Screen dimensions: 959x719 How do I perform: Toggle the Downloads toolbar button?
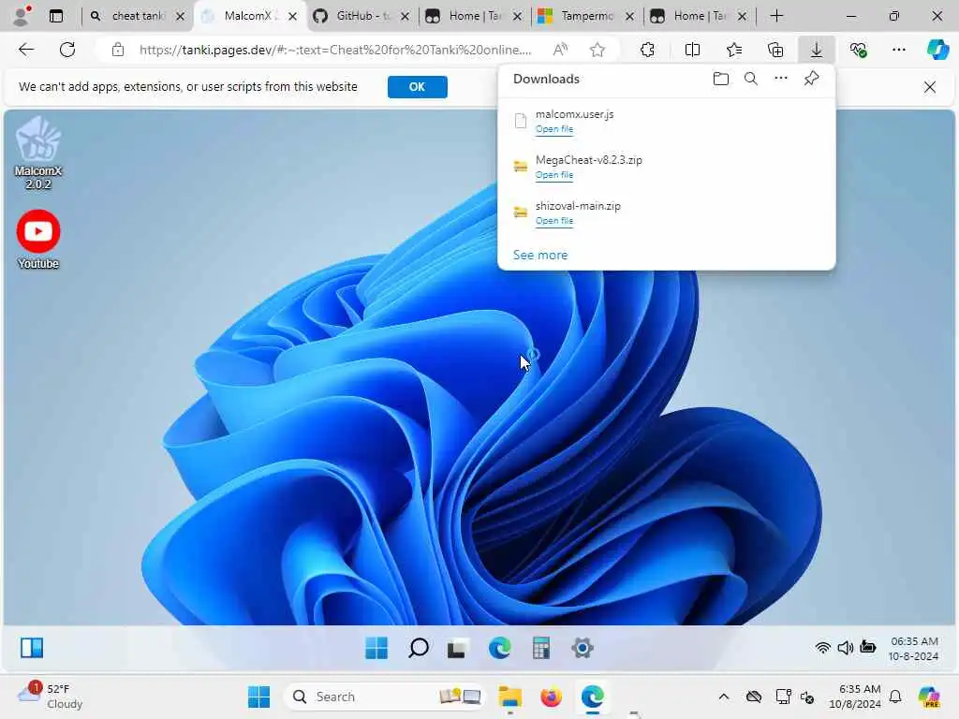pos(817,50)
